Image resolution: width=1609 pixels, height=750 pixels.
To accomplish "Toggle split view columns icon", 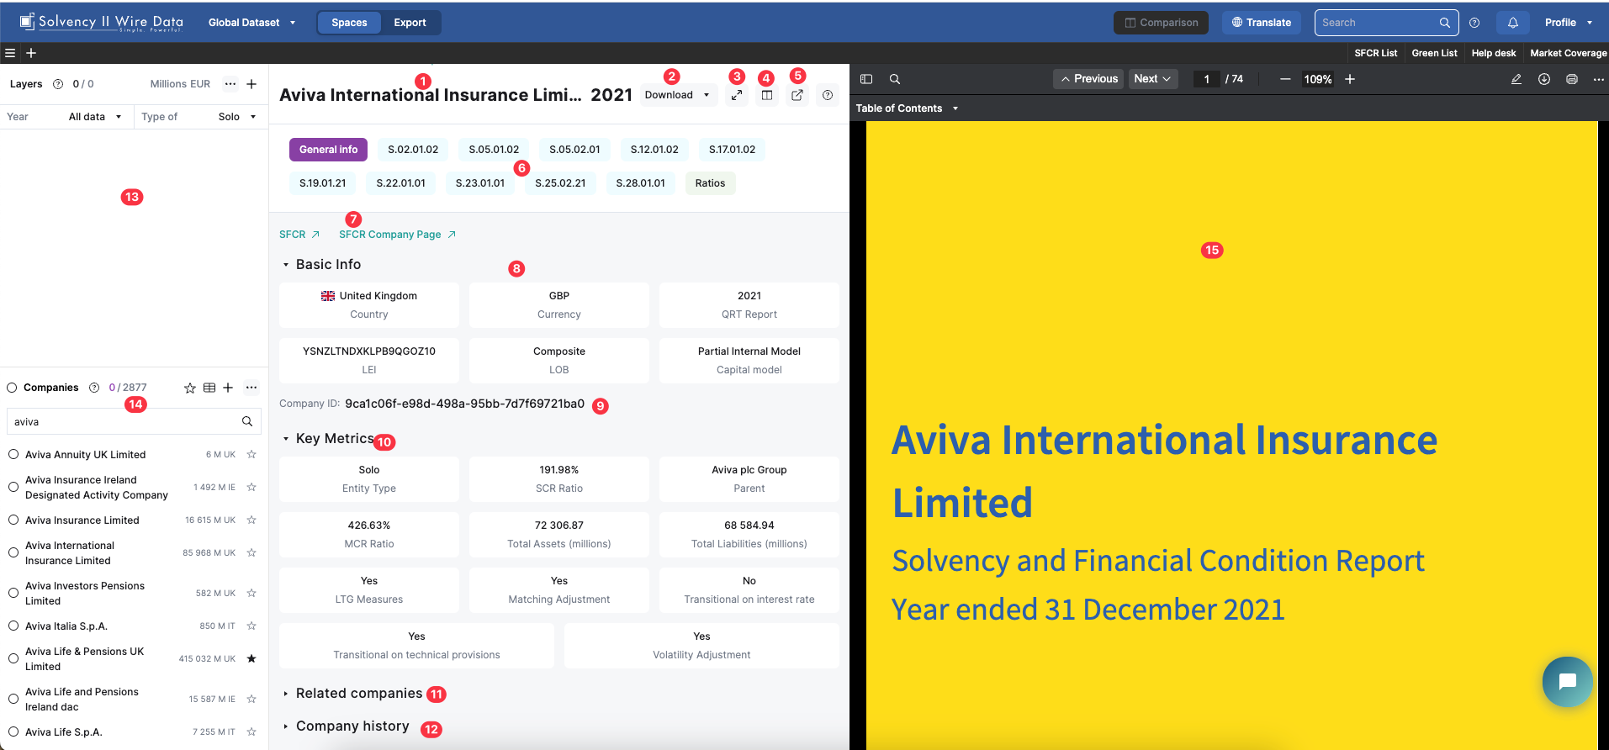I will (767, 96).
